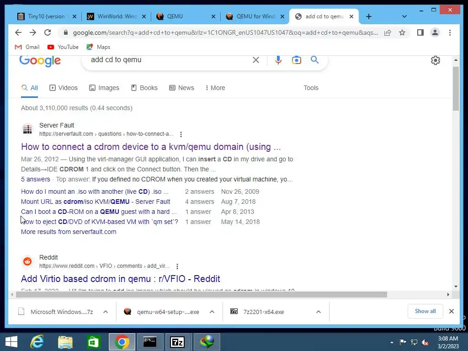Select the Images search filter
The image size is (468, 351).
pos(104,88)
